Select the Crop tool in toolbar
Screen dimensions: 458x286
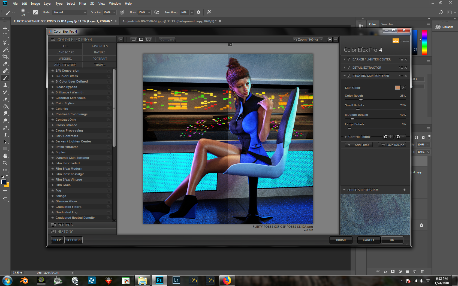[x=5, y=57]
